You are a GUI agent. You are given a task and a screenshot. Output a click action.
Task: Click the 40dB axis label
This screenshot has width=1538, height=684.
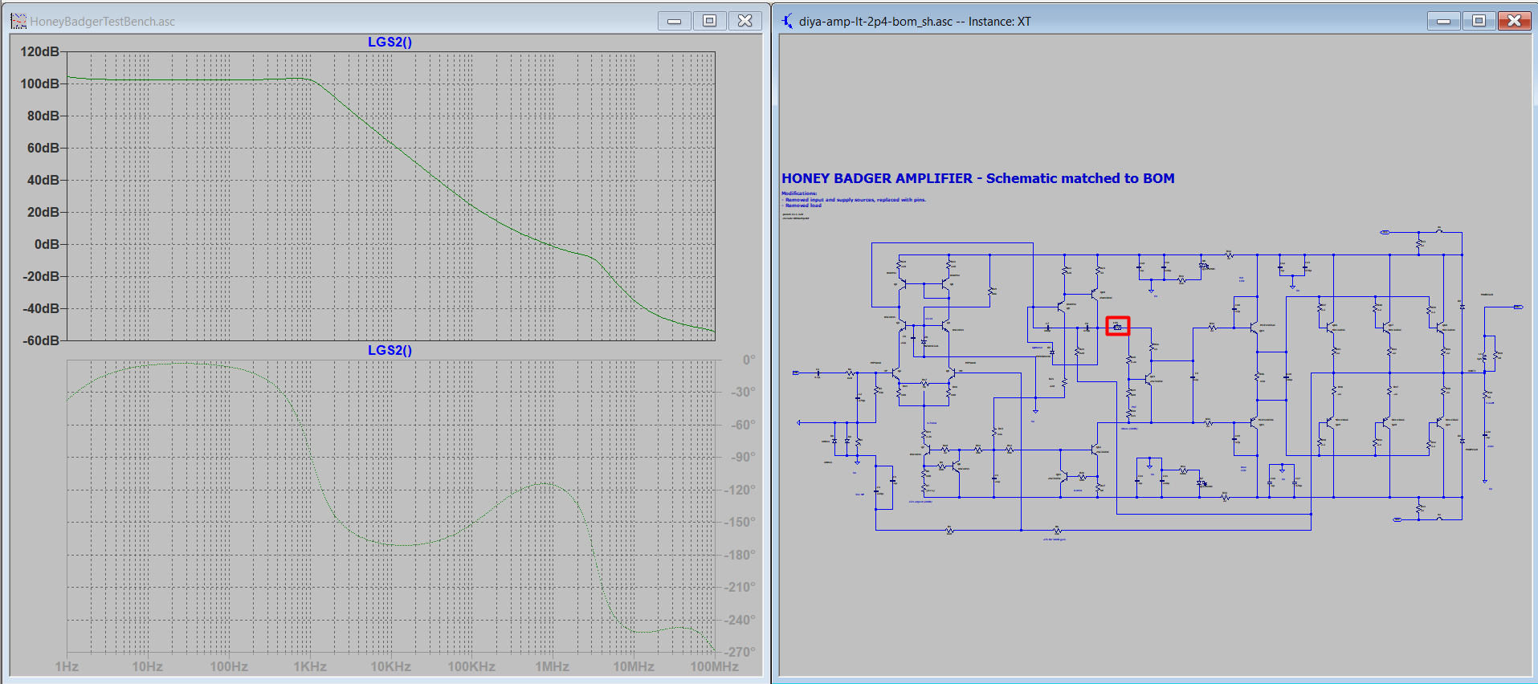(x=43, y=180)
